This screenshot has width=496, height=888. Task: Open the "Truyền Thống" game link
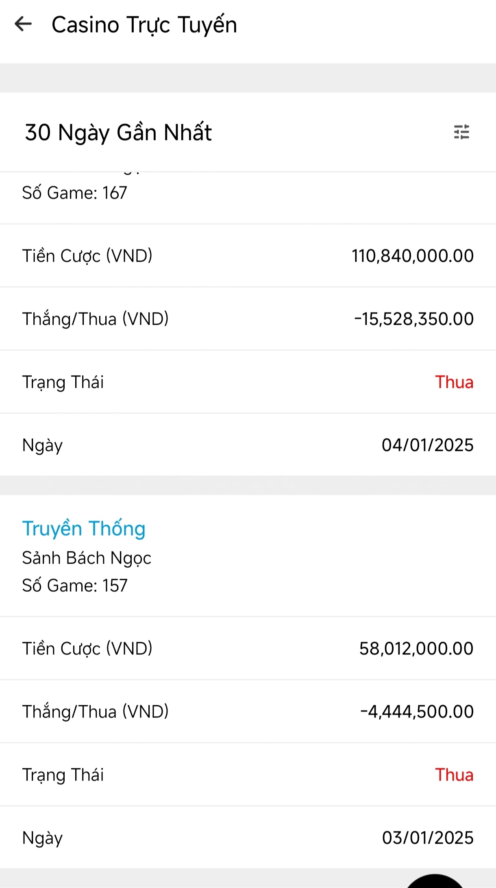pyautogui.click(x=84, y=528)
